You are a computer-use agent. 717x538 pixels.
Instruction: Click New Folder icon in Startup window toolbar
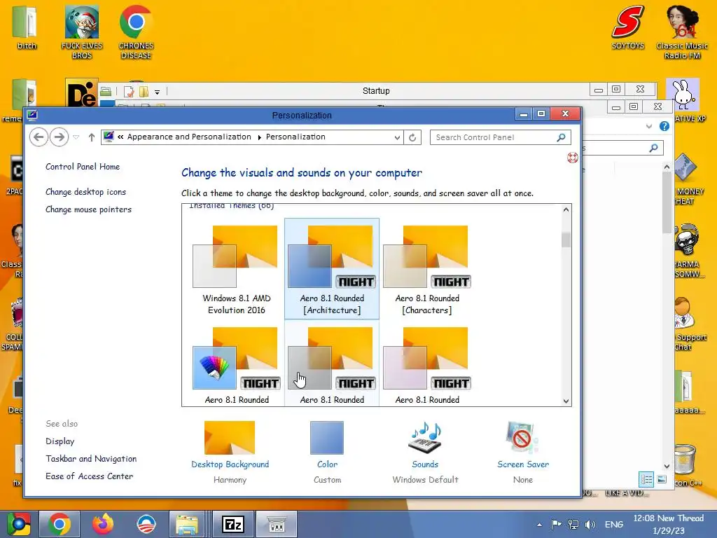[x=144, y=92]
